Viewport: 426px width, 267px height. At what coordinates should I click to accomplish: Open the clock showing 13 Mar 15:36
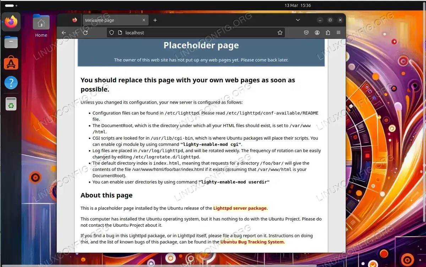[297, 5]
